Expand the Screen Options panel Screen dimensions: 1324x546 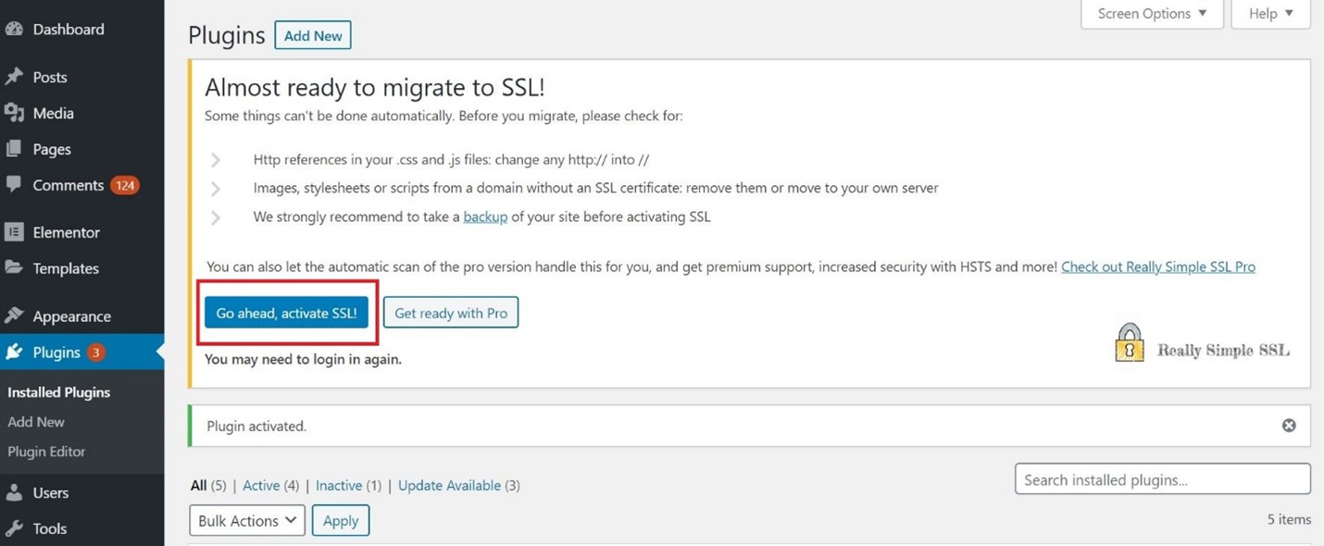[1152, 14]
